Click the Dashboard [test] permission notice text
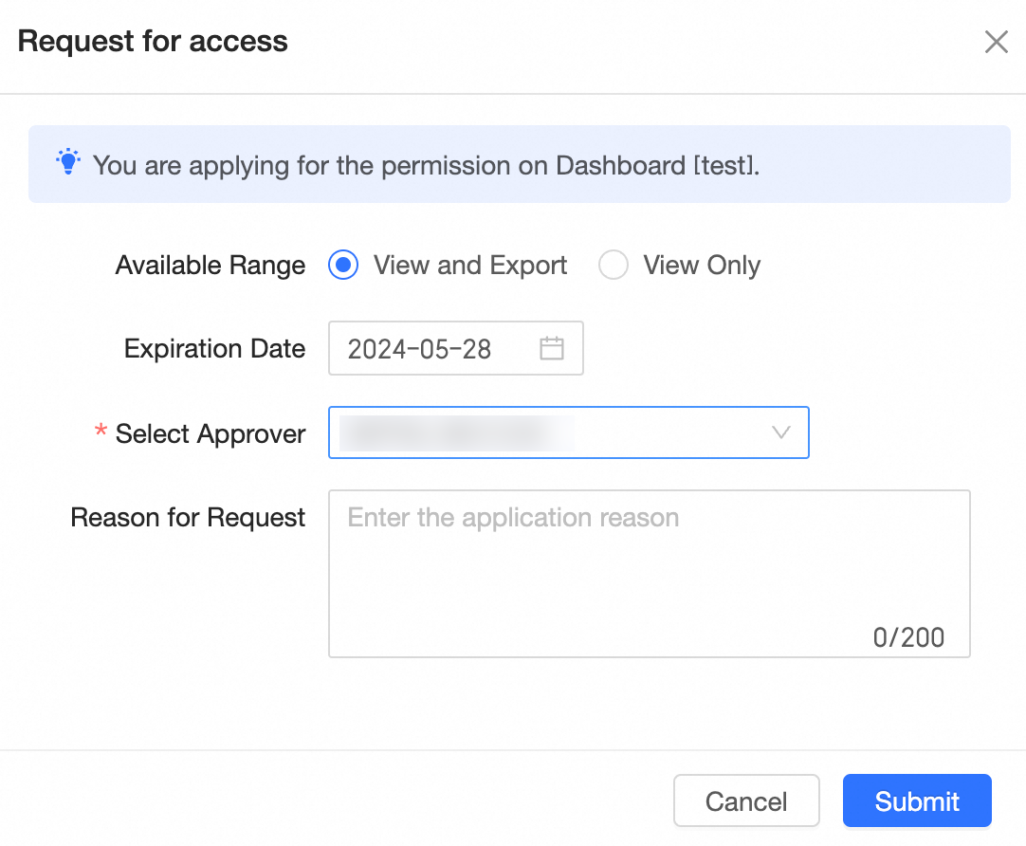Image resolution: width=1026 pixels, height=846 pixels. pyautogui.click(x=427, y=165)
